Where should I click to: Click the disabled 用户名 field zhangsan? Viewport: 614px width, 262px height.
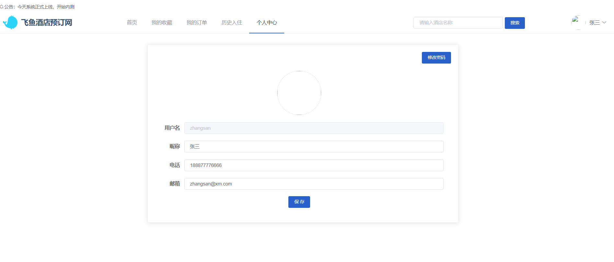click(314, 128)
